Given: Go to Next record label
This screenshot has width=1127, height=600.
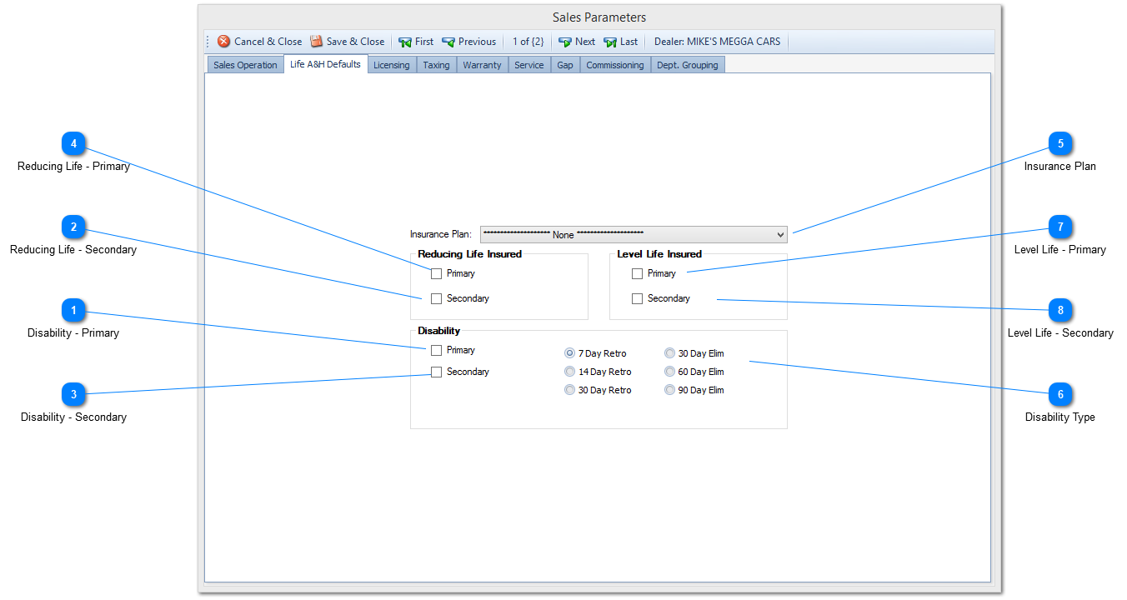Looking at the screenshot, I should click(585, 42).
